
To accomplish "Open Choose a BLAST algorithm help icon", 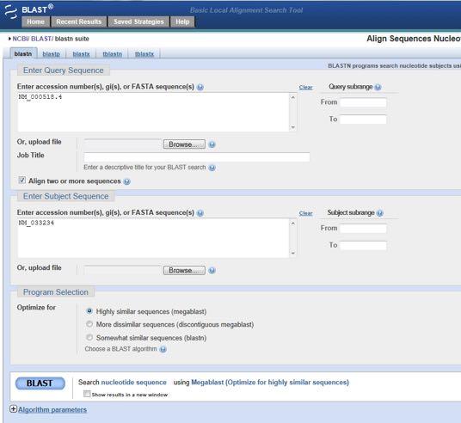I will point(163,349).
